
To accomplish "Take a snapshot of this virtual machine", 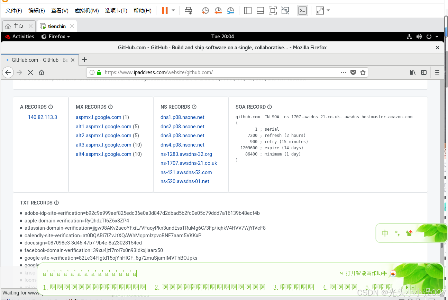I will [x=205, y=11].
